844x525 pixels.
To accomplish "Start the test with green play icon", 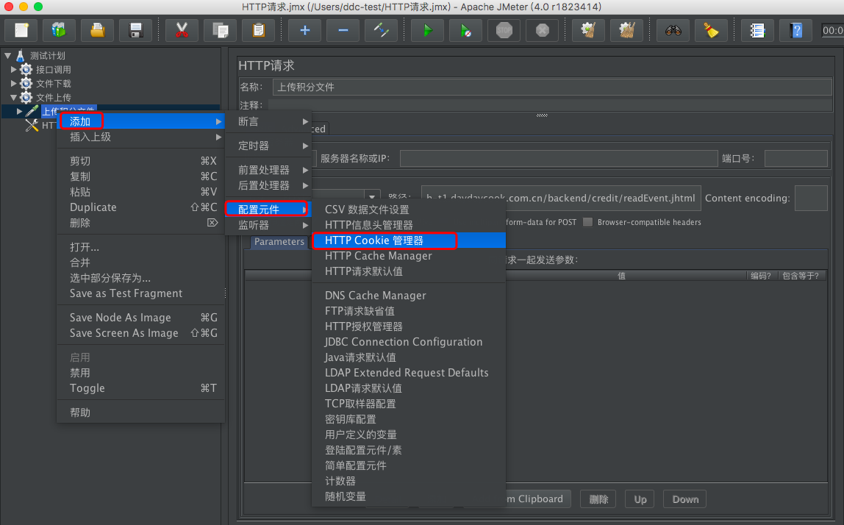I will [x=427, y=30].
